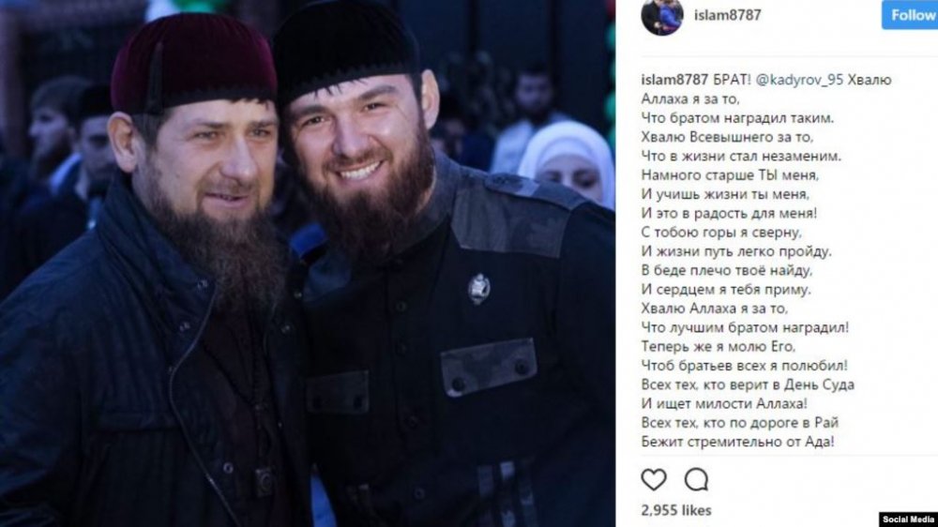Click the Social Media watermark label

[907, 519]
